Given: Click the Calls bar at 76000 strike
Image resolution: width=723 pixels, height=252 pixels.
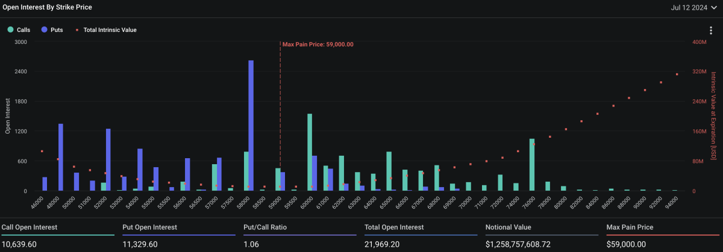Looking at the screenshot, I should tap(532, 164).
